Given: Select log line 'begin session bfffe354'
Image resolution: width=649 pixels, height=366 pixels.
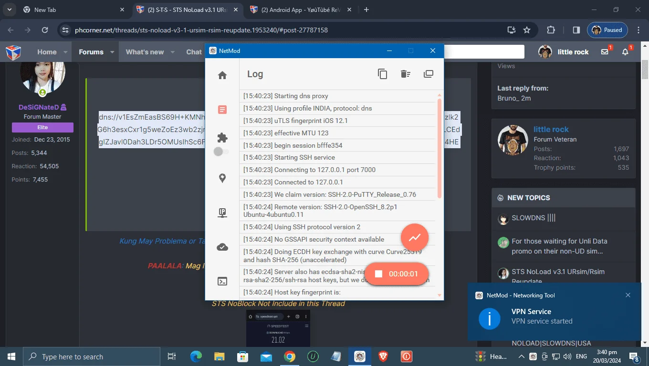Looking at the screenshot, I should coord(337,145).
